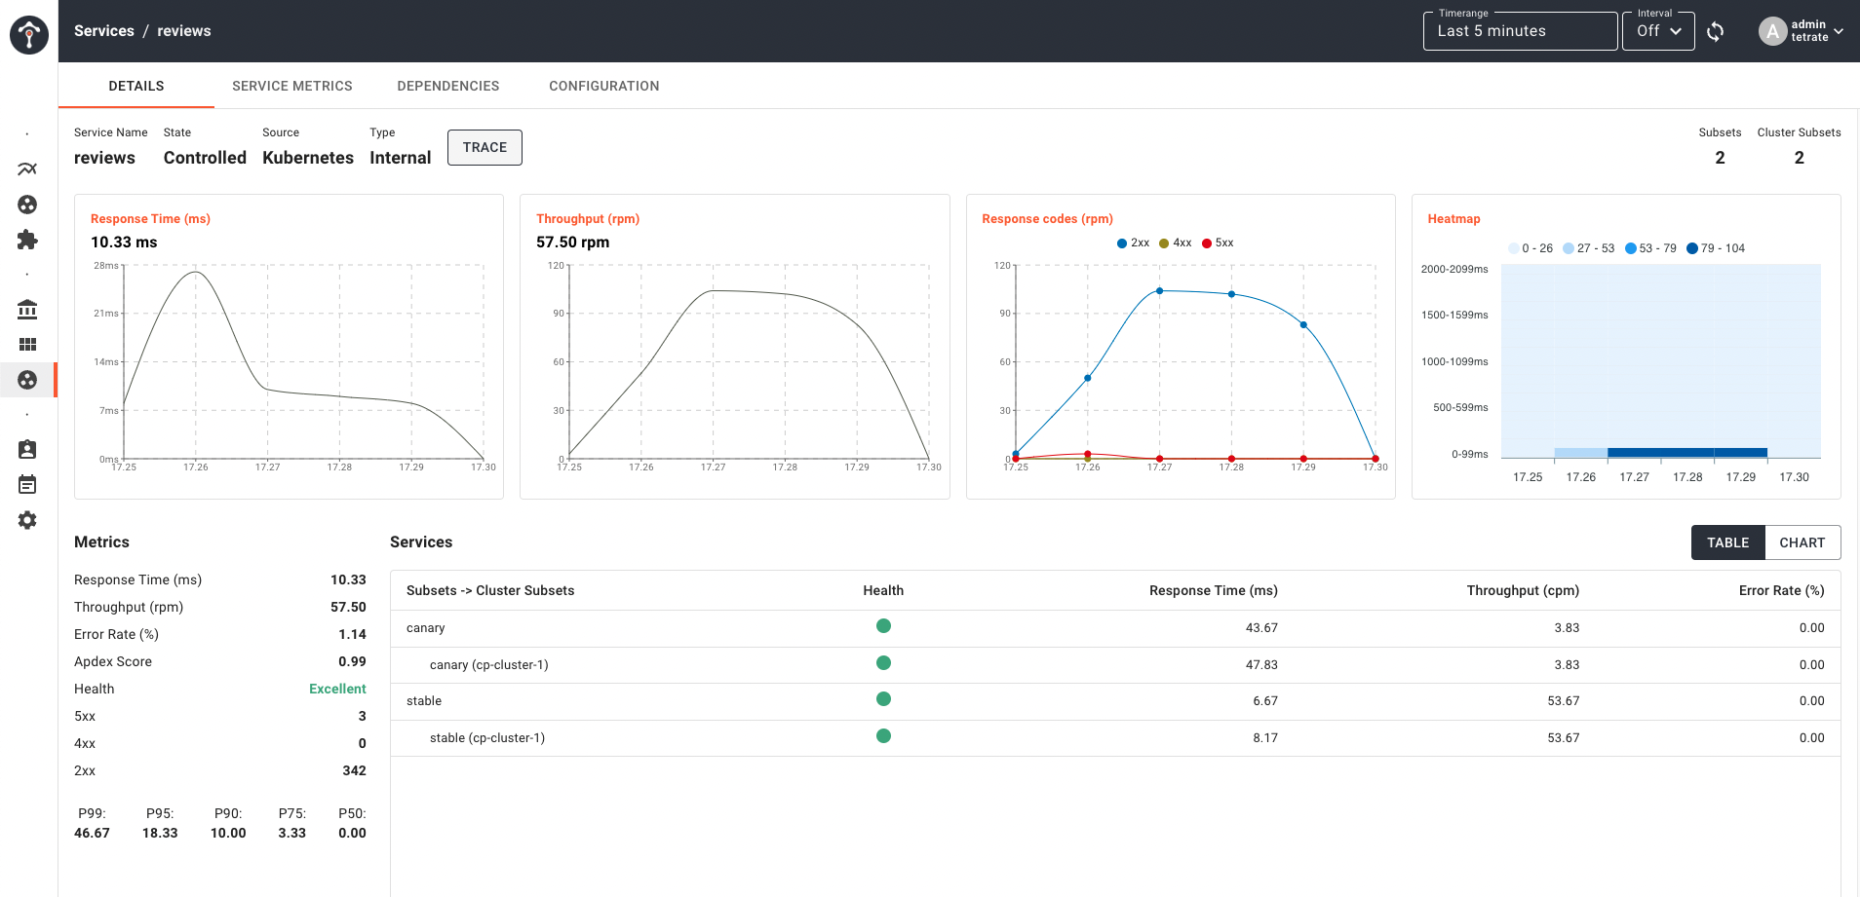The width and height of the screenshot is (1860, 897).
Task: Click Response Time (ms) column header
Action: (x=1213, y=590)
